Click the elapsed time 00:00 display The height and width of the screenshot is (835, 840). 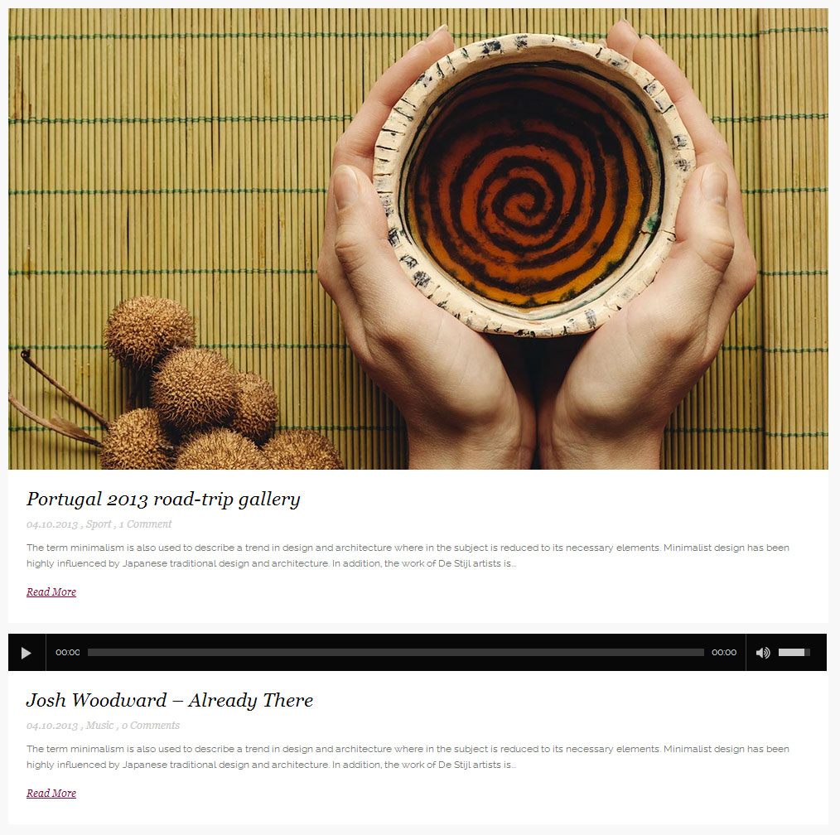click(x=67, y=653)
